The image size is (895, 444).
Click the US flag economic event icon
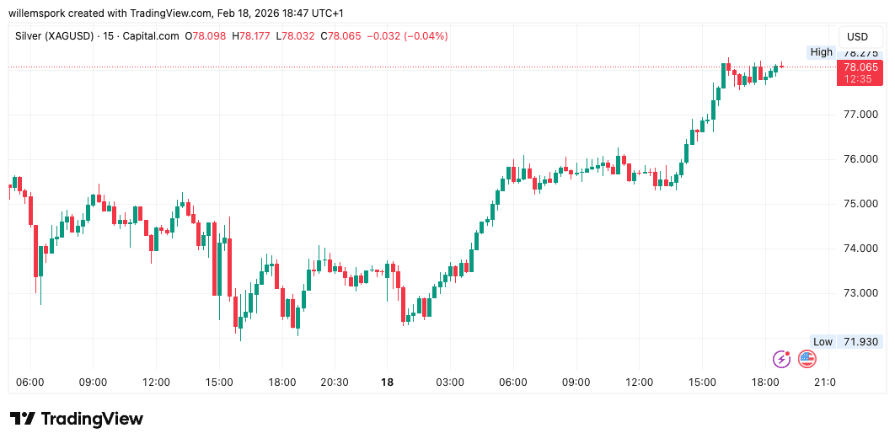pos(807,359)
